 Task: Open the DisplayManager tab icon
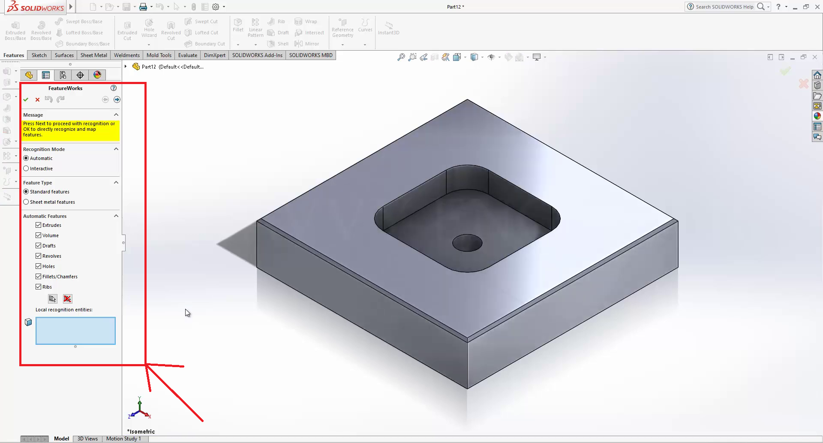(x=97, y=75)
